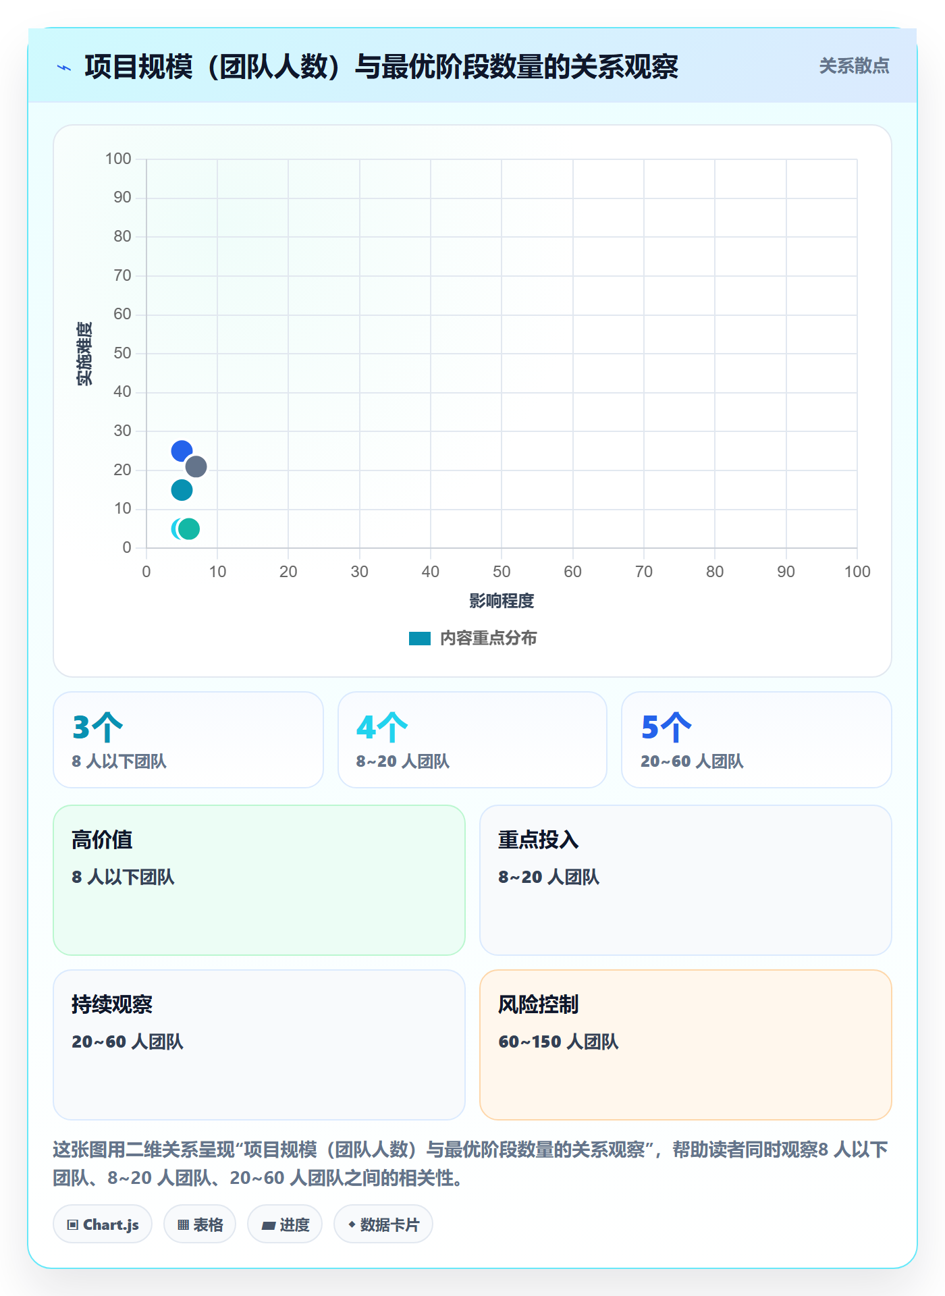Select the 5个 stat card
Screen dimensions: 945x1296
pyautogui.click(x=757, y=740)
